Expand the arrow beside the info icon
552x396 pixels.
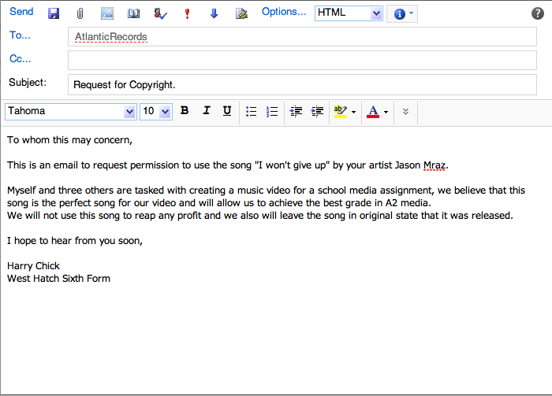(411, 13)
